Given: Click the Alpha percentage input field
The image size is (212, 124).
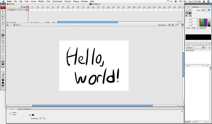Looking at the screenshot, I should coord(193,28).
